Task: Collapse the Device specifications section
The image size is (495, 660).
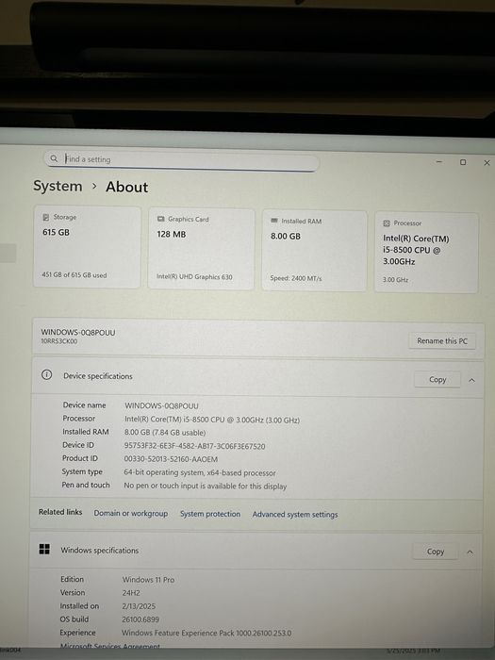Action: (471, 380)
